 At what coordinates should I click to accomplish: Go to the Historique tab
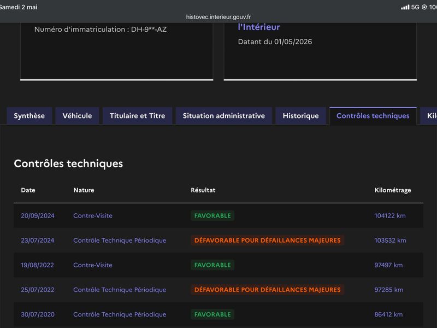301,116
